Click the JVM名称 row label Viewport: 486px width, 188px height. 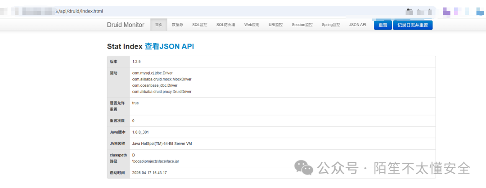tap(117, 144)
